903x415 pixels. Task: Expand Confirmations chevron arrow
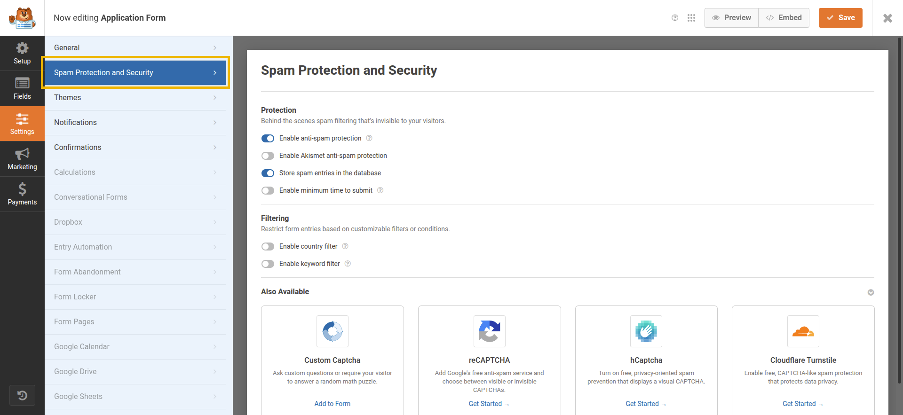point(215,147)
